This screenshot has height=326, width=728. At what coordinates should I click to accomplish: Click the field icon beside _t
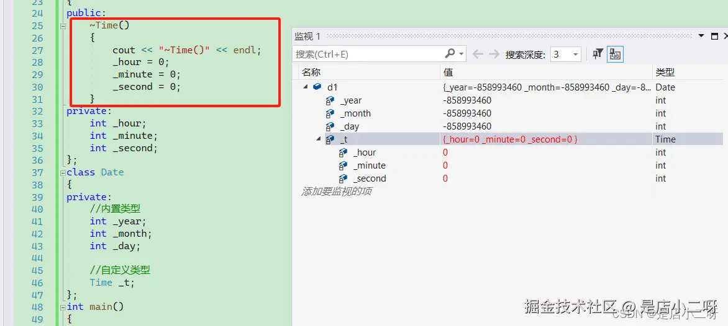(330, 139)
